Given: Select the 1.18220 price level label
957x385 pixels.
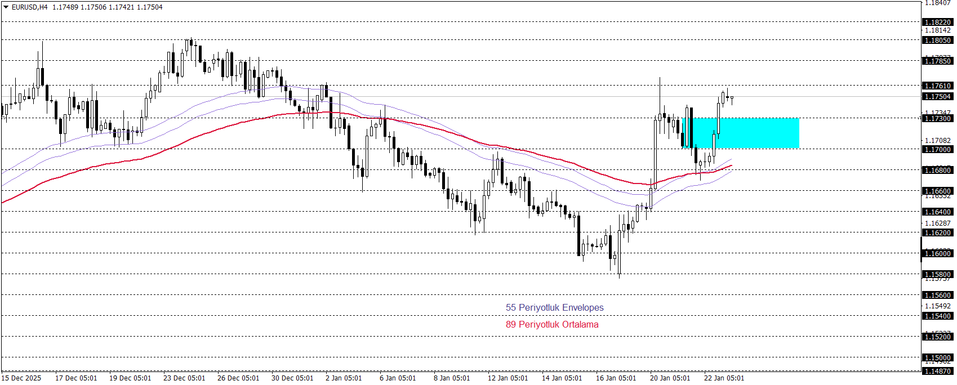Looking at the screenshot, I should coord(937,23).
